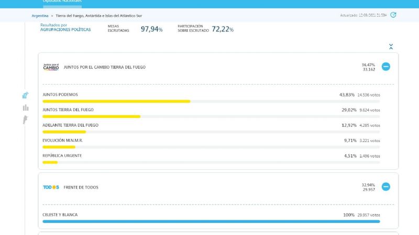This screenshot has width=419, height=235.
Task: Click the refresh icon beside Actualizado timestamp
Action: point(393,15)
